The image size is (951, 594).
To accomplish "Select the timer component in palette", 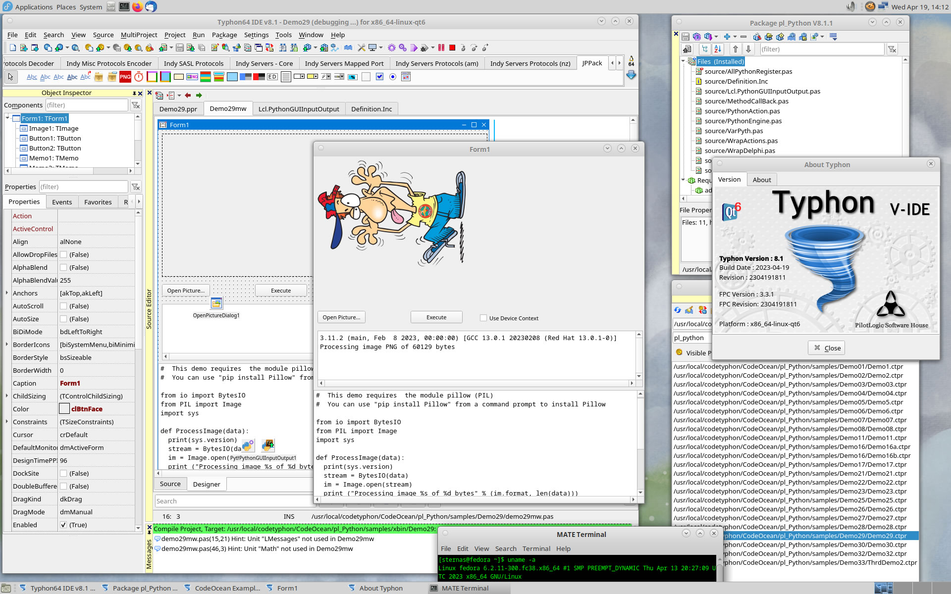I will [139, 77].
